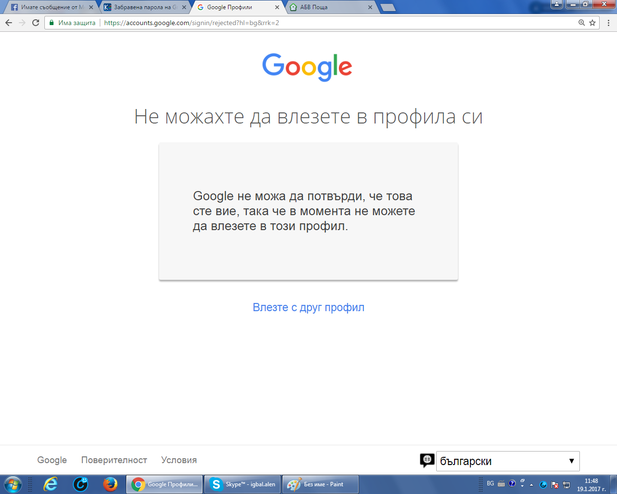Launch Firefox from the taskbar
Screen dimensions: 617x494
(x=110, y=484)
